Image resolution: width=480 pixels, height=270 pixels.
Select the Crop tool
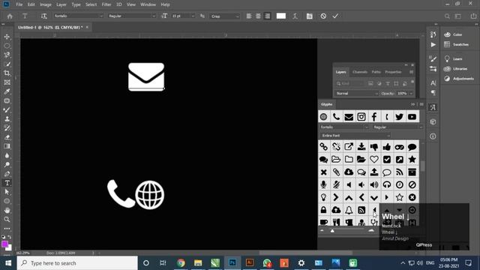tap(7, 73)
